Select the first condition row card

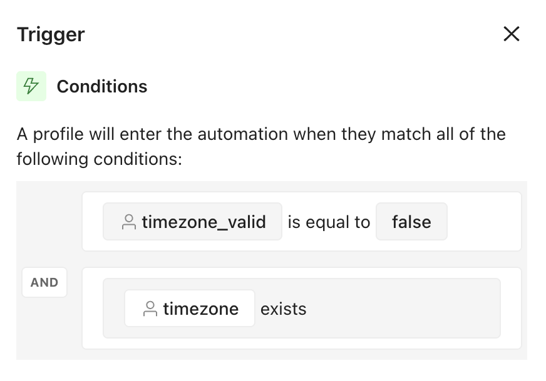tap(302, 221)
